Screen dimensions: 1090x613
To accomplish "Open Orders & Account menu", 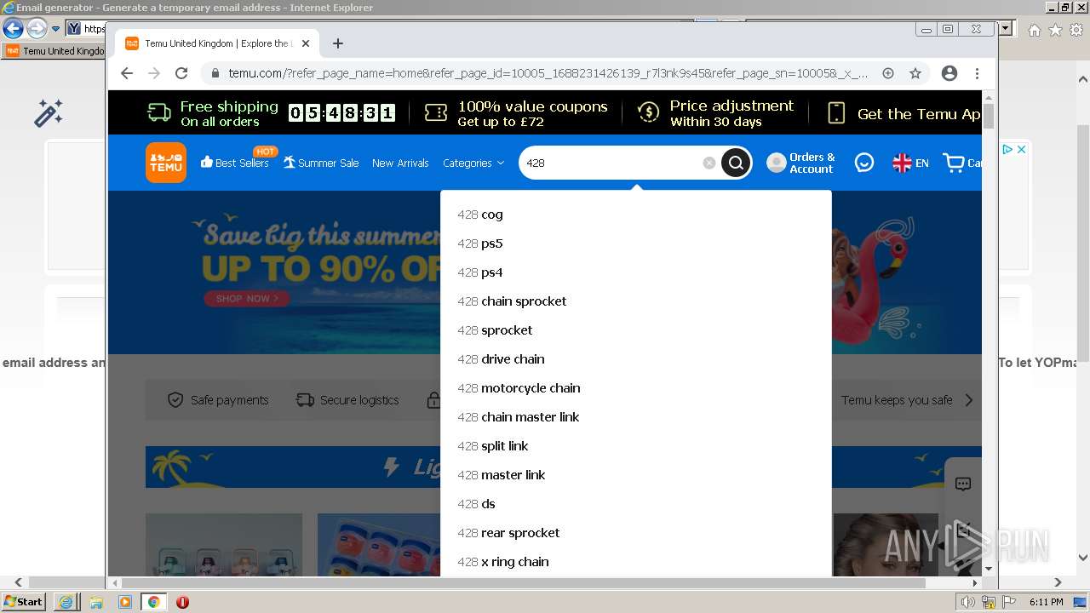I will click(x=801, y=163).
